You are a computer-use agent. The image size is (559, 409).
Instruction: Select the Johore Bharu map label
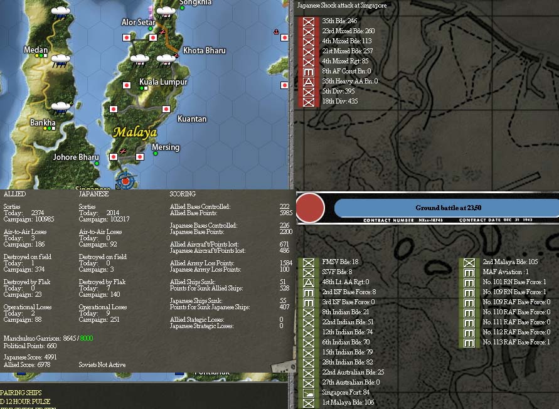[76, 157]
